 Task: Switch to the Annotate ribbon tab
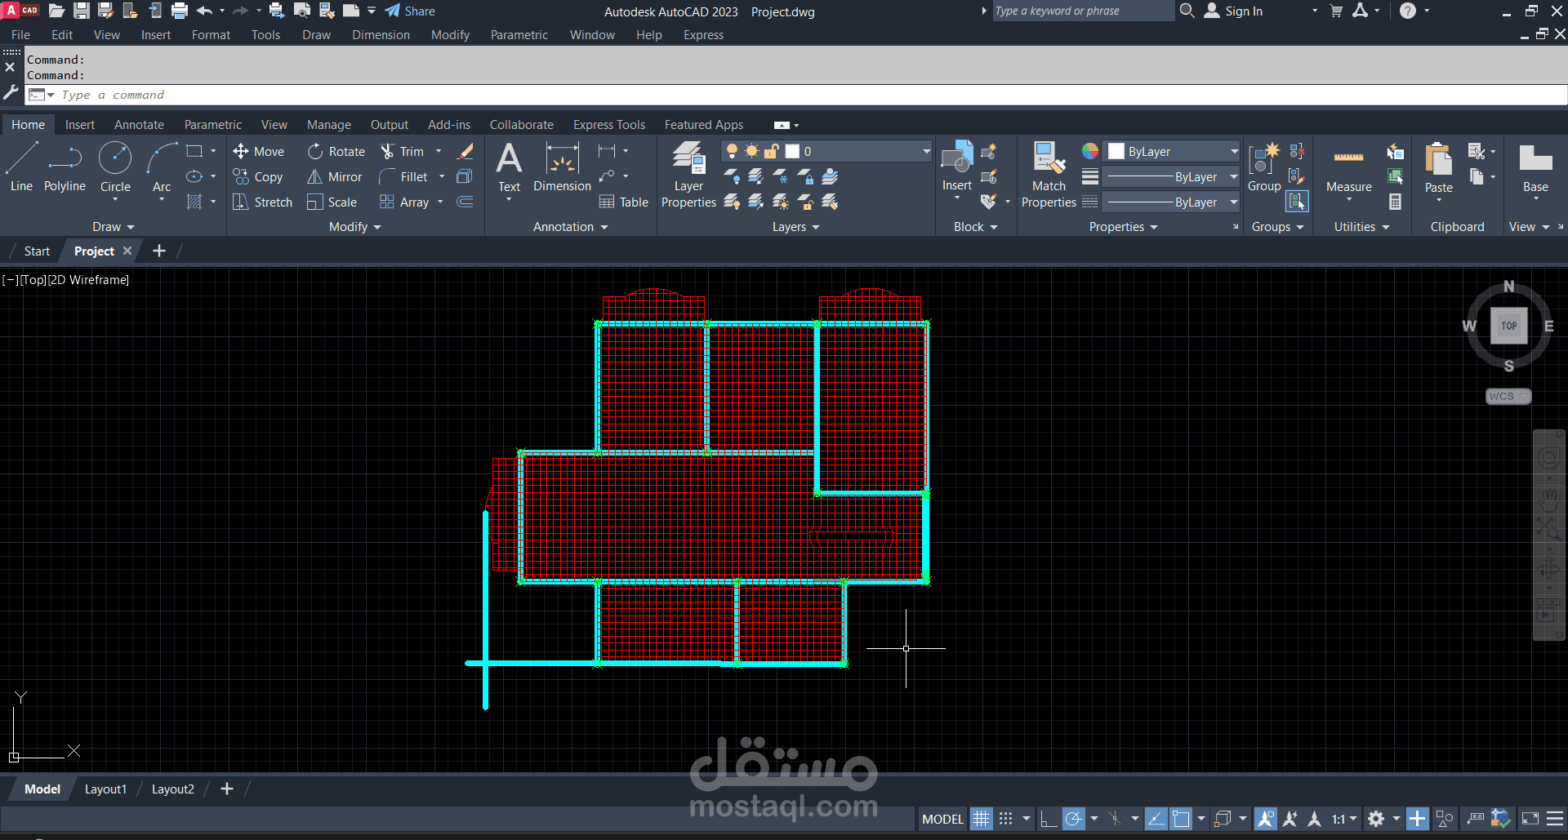coord(139,124)
